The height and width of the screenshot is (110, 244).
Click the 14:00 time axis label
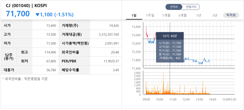(212, 99)
